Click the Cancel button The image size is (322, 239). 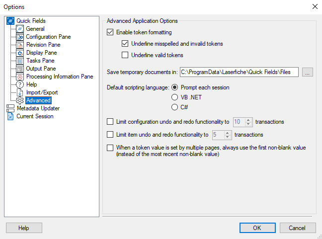(x=298, y=228)
